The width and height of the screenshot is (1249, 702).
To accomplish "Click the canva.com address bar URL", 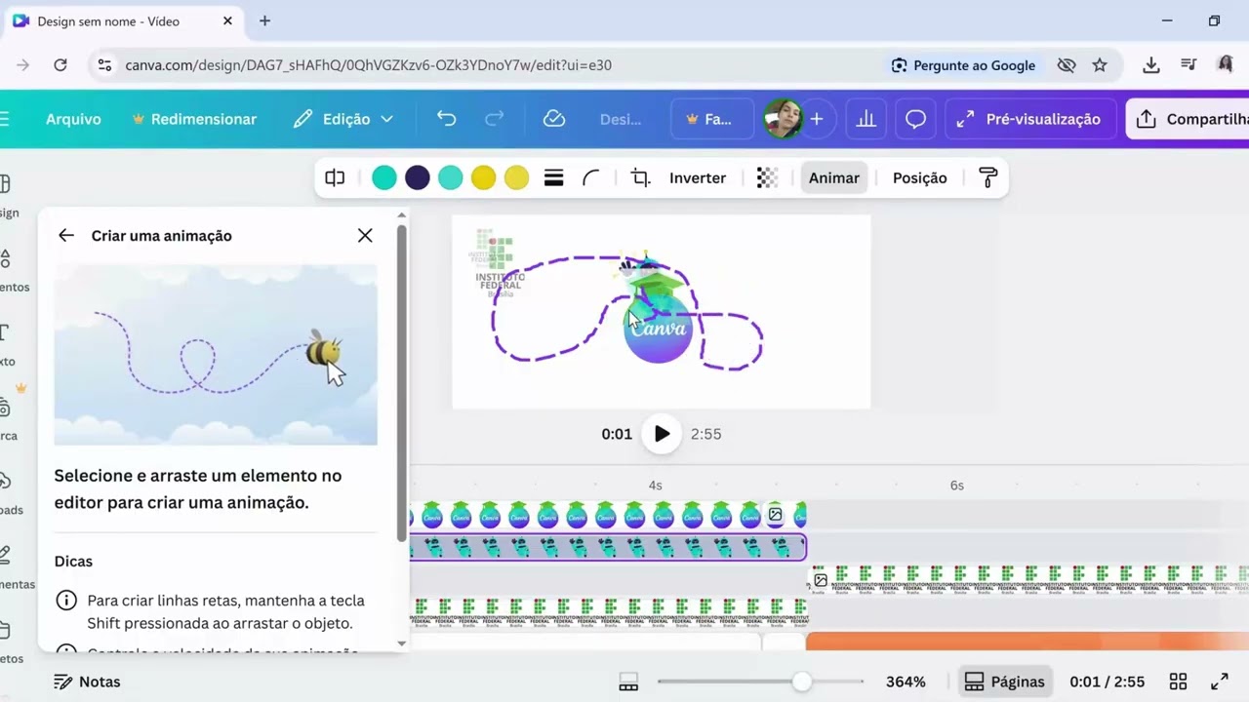I will [x=369, y=65].
